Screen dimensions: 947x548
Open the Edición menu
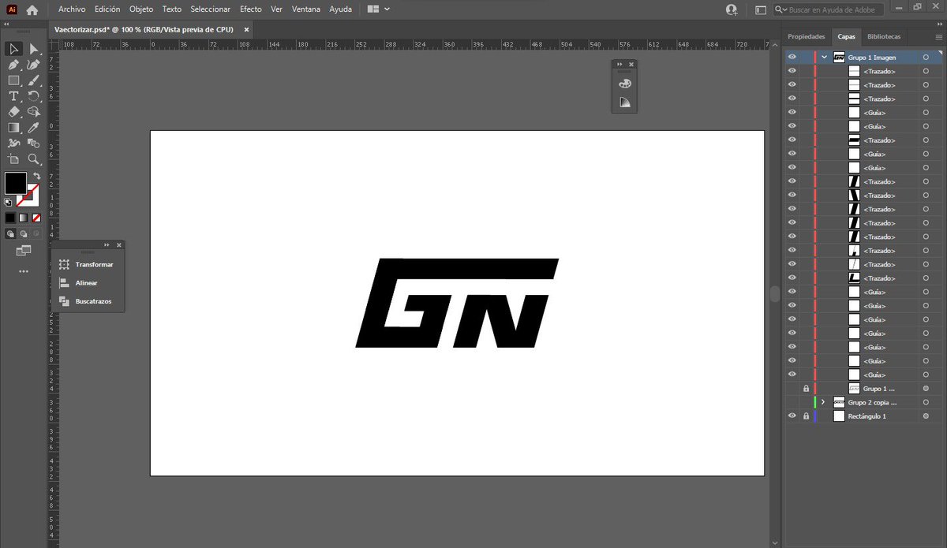(x=107, y=9)
